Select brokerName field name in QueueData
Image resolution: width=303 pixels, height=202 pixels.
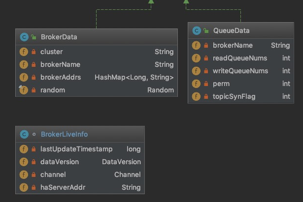click(x=233, y=46)
